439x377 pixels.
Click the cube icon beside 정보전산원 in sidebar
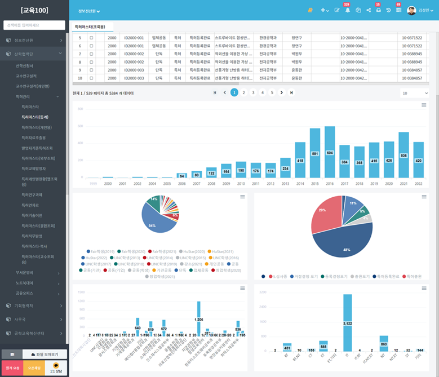click(x=8, y=41)
